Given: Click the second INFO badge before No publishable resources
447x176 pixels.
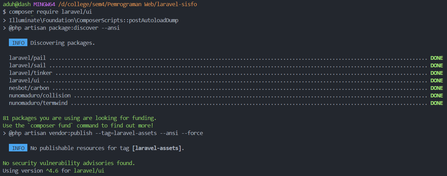Looking at the screenshot, I should coord(18,148).
